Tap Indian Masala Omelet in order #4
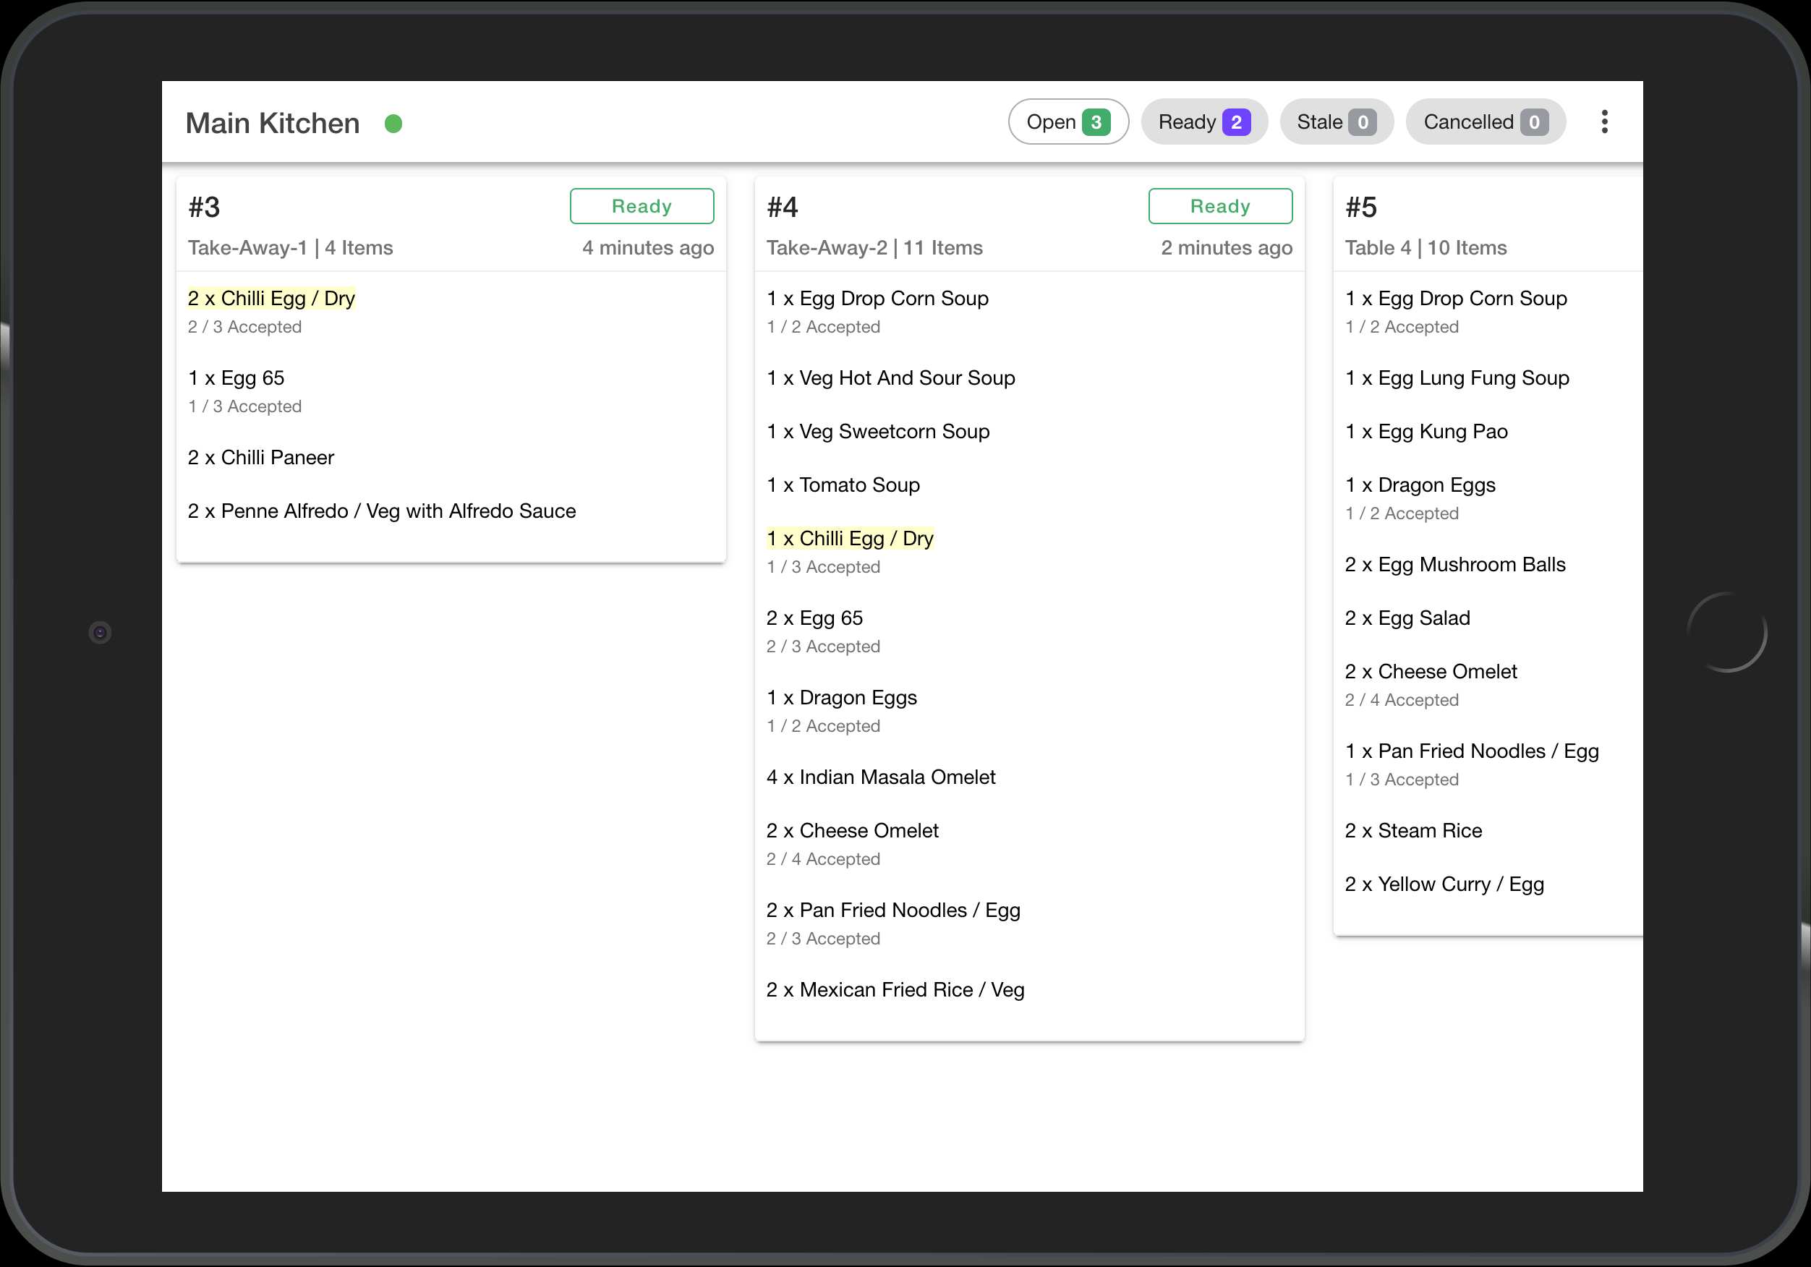This screenshot has width=1811, height=1267. (x=880, y=777)
